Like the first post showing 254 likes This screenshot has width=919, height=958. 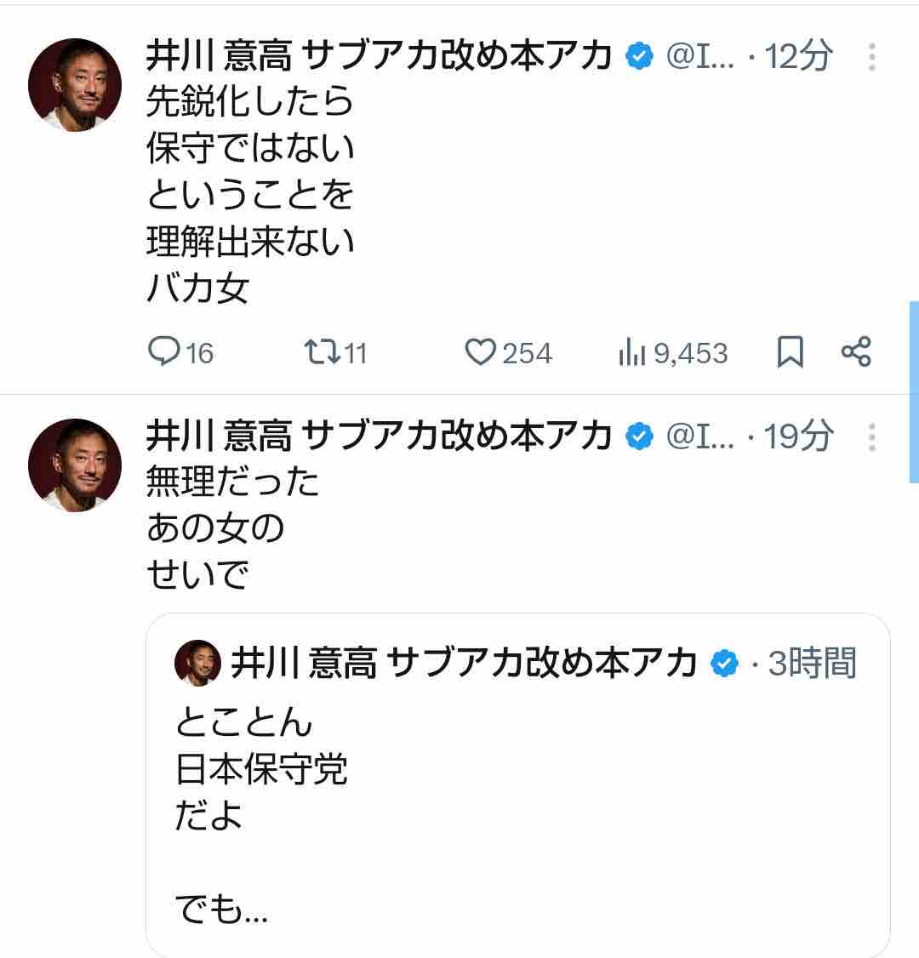480,352
